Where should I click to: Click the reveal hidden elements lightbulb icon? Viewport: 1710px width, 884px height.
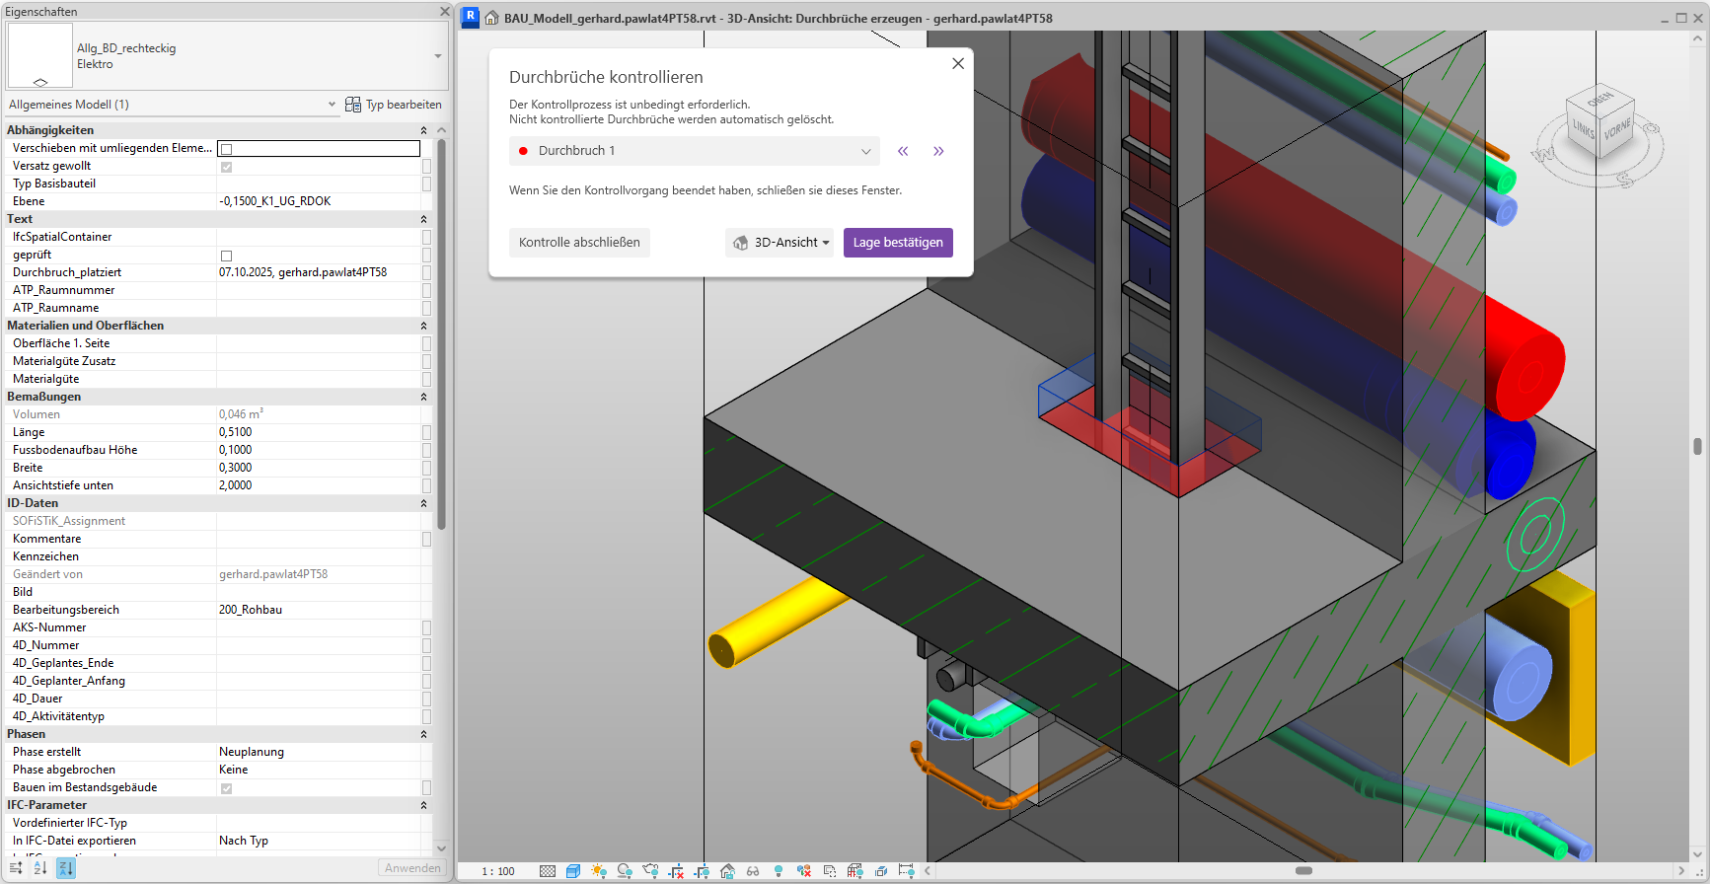pyautogui.click(x=779, y=871)
